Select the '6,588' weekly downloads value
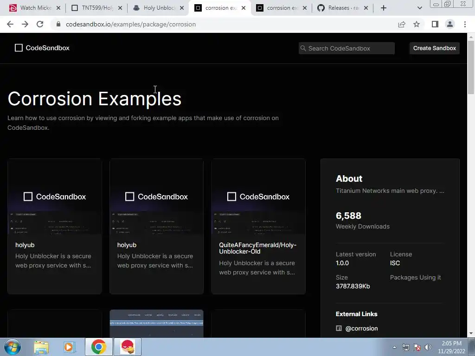The image size is (475, 356). pos(348,216)
